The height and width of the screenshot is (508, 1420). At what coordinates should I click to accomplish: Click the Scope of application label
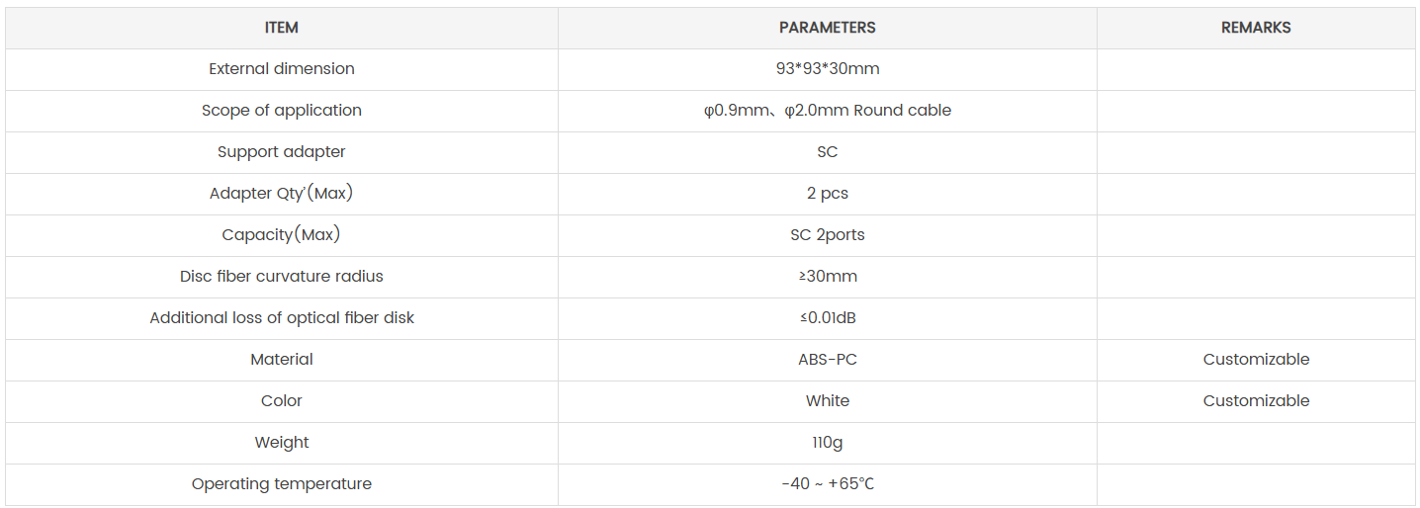click(x=282, y=111)
